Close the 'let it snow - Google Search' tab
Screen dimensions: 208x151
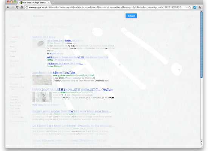pos(48,3)
